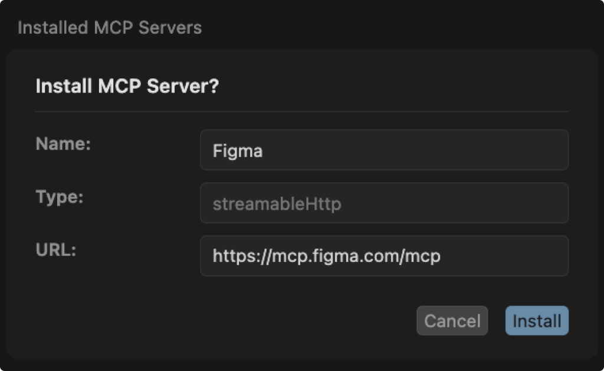The width and height of the screenshot is (604, 371).
Task: Click blank dialog space left of Cancel button
Action: pyautogui.click(x=236, y=321)
